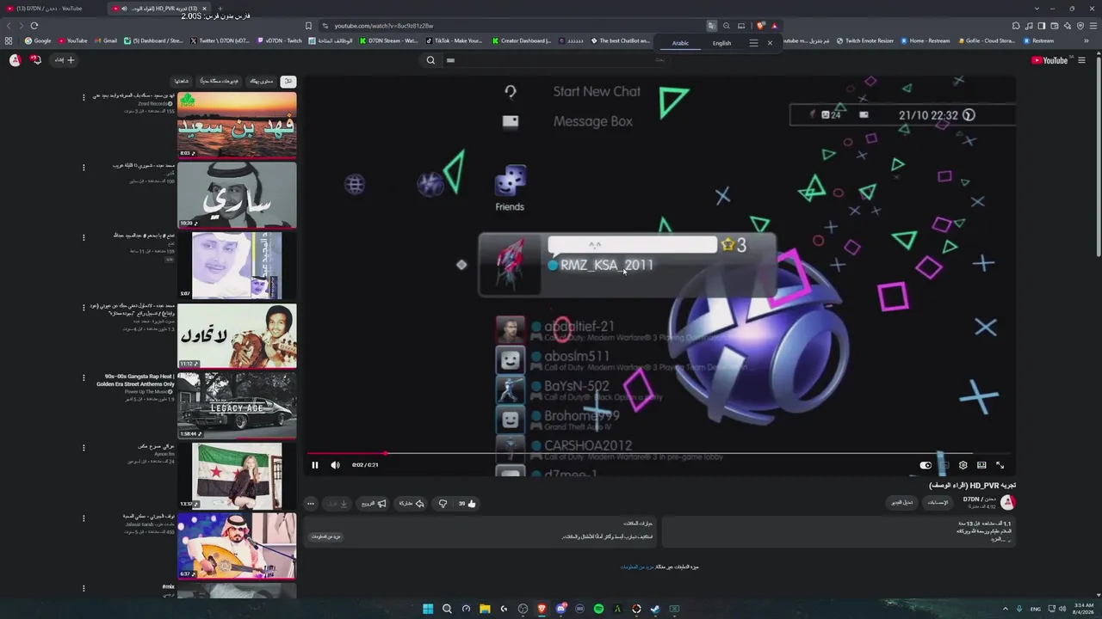Open the bookmarks bar overflow chevron
Image resolution: width=1102 pixels, height=619 pixels.
(1086, 40)
